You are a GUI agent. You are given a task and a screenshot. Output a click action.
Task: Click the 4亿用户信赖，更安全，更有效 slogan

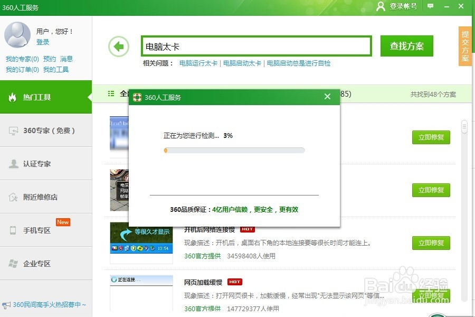point(255,209)
